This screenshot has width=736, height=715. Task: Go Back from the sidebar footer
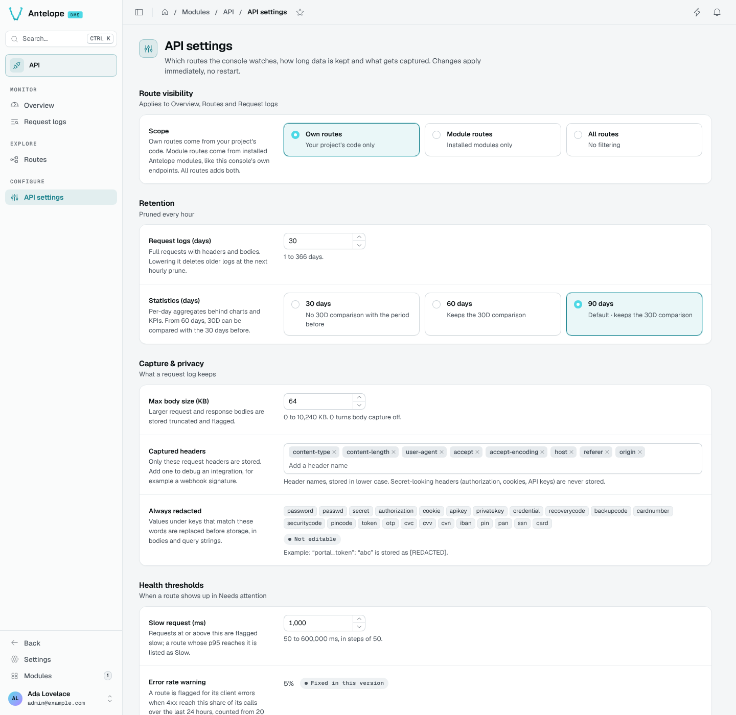61,643
